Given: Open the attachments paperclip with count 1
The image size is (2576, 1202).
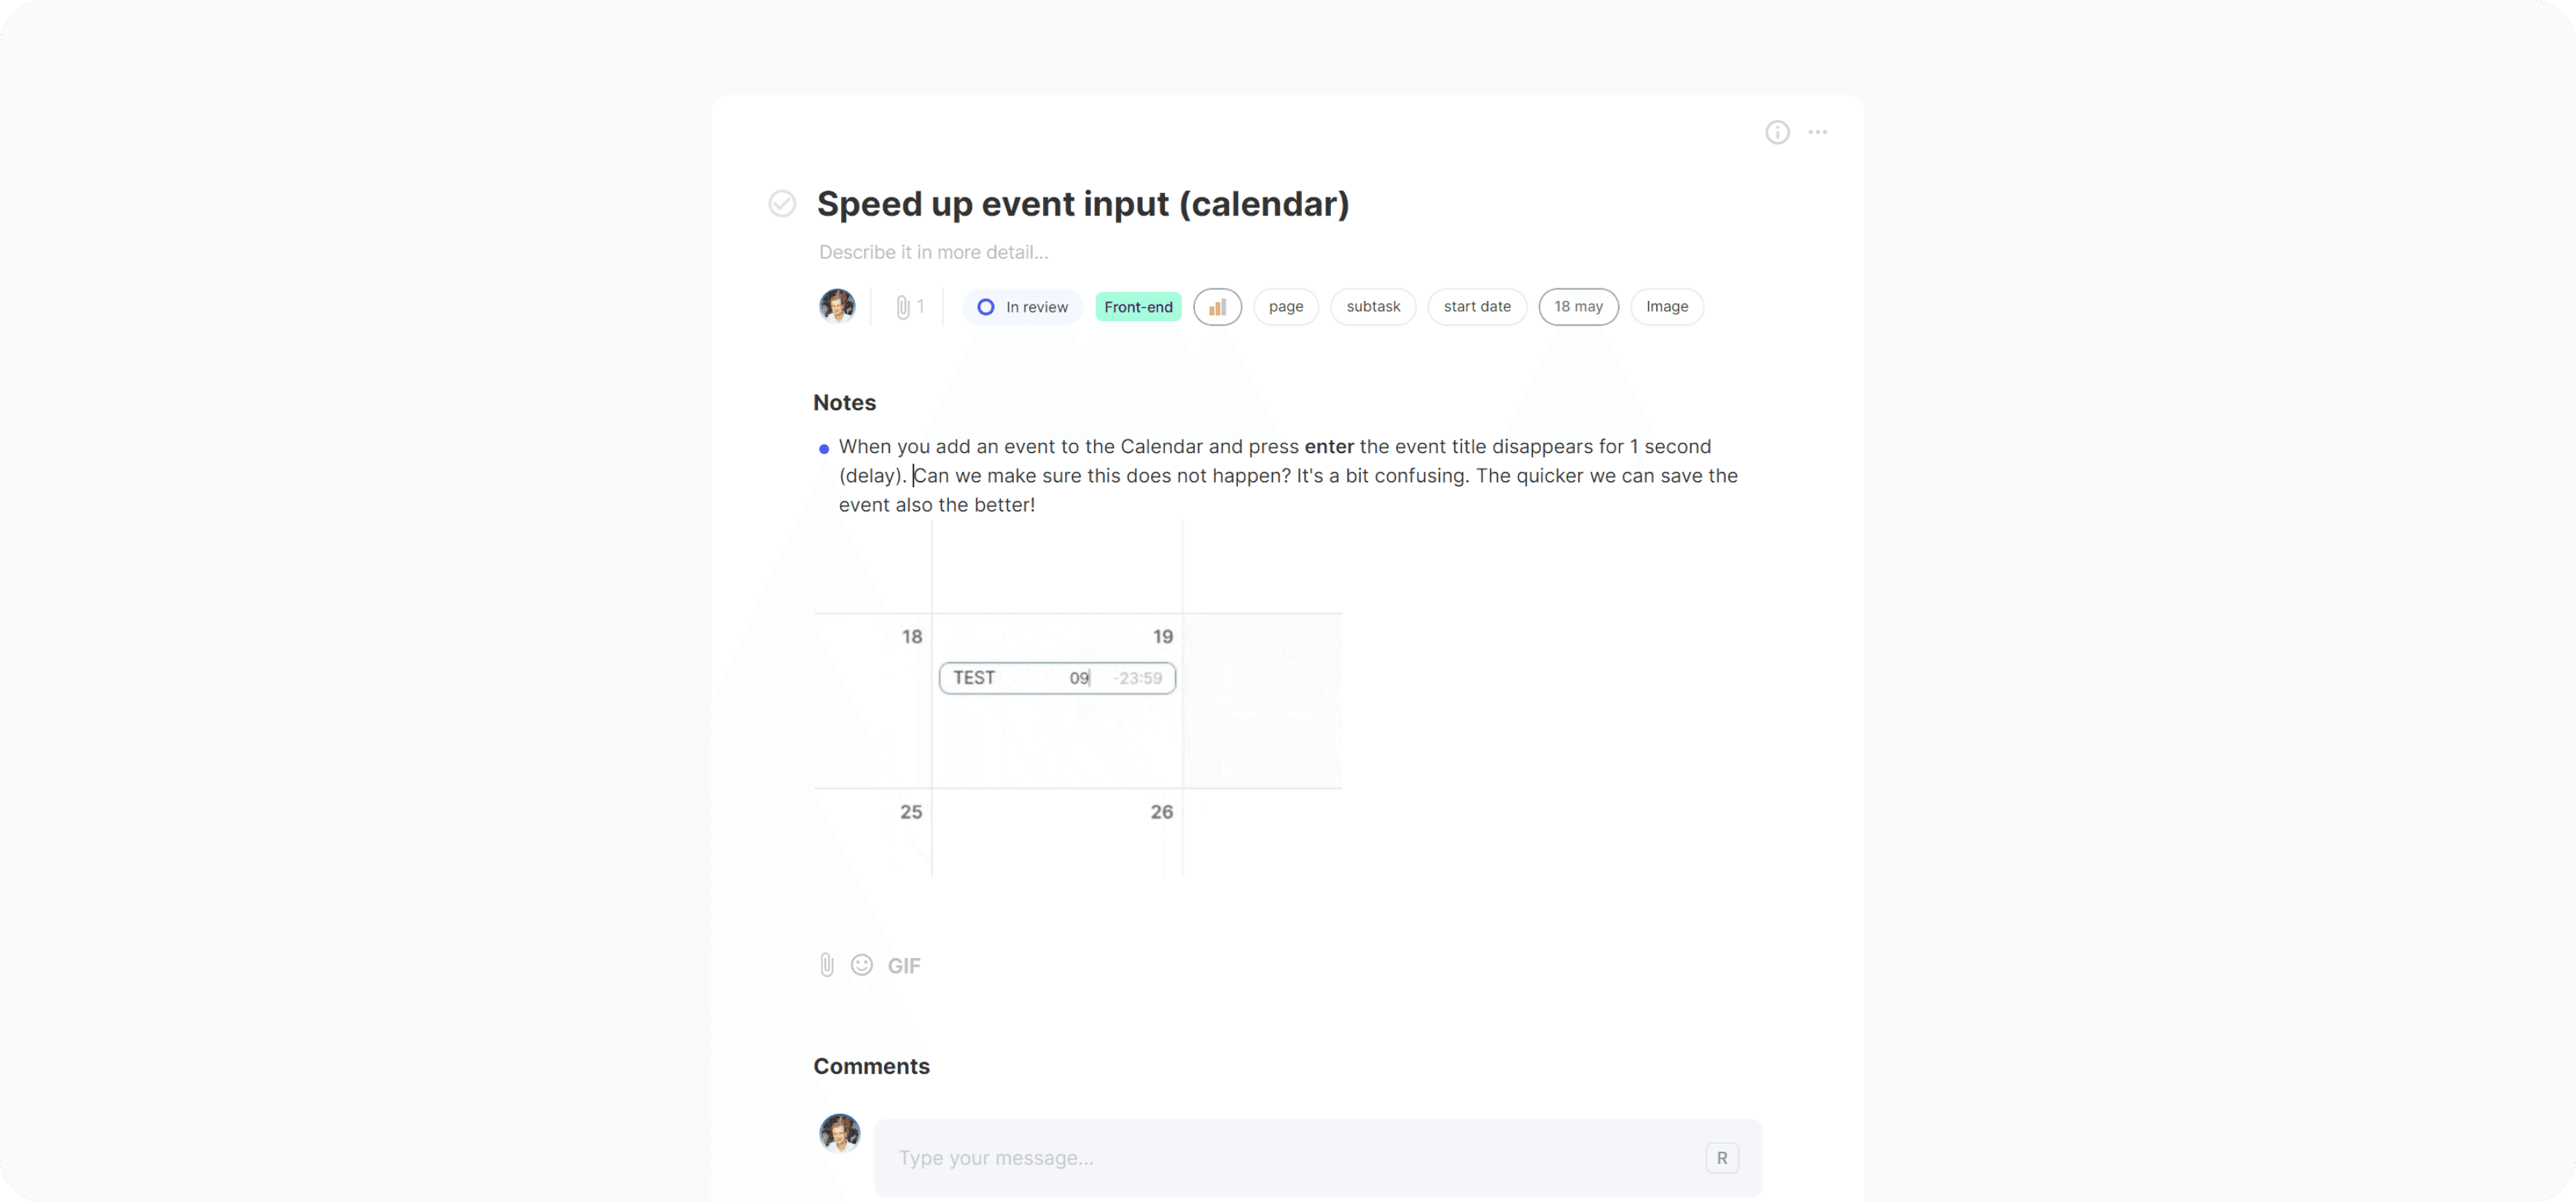Looking at the screenshot, I should [x=909, y=307].
